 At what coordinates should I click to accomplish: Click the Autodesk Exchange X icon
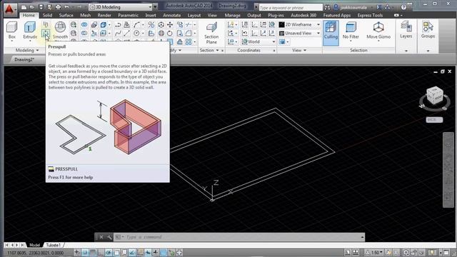pyautogui.click(x=378, y=7)
